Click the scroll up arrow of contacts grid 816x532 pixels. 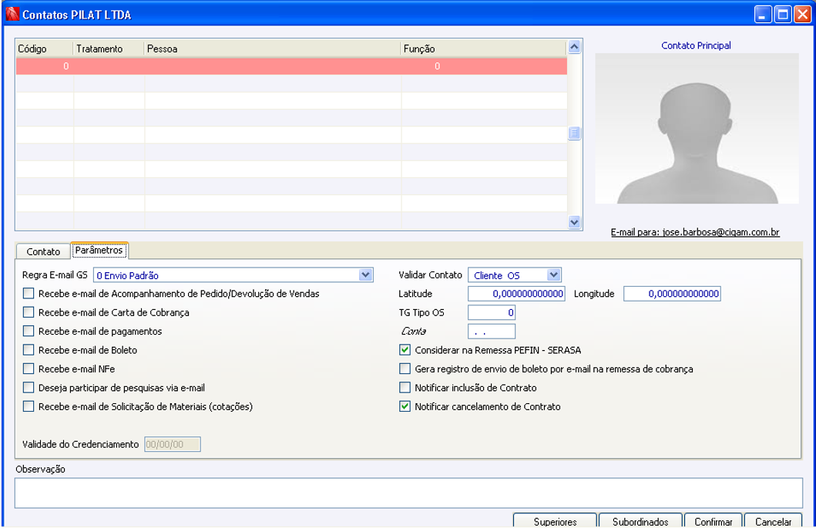(x=574, y=47)
